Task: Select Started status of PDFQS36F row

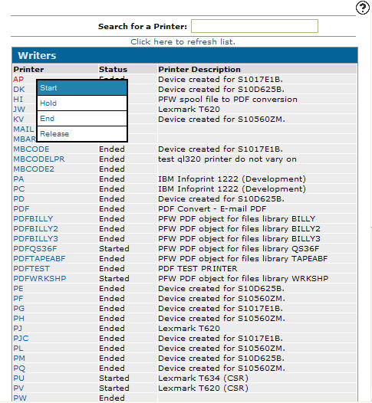Action: click(x=114, y=249)
